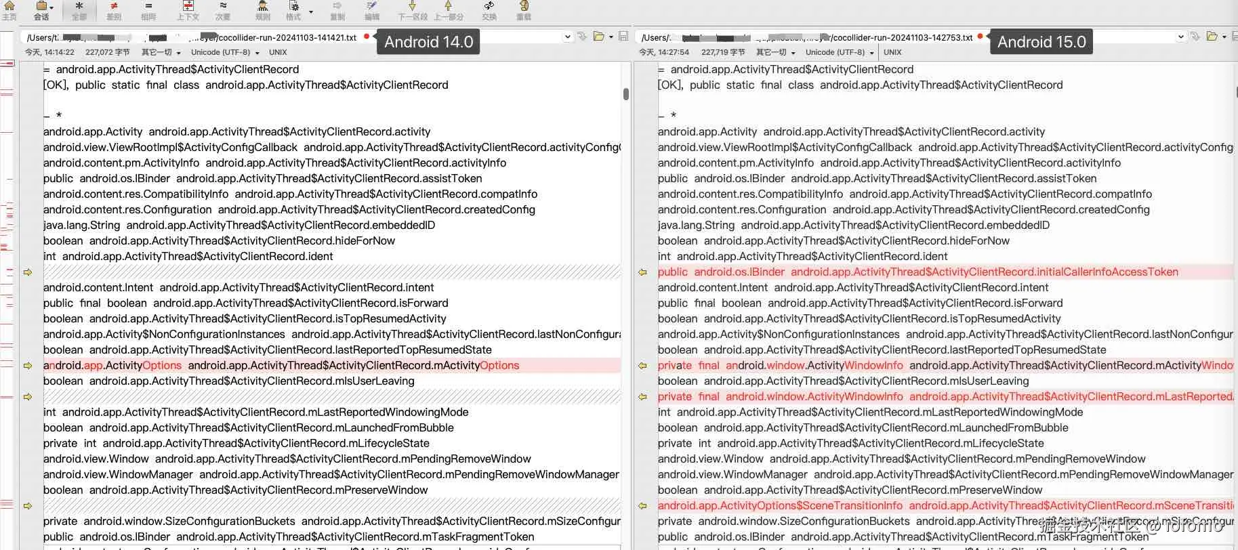The height and width of the screenshot is (550, 1238).
Task: Select right pane ActivityClientRecord.hideForNow line
Action: tap(833, 241)
